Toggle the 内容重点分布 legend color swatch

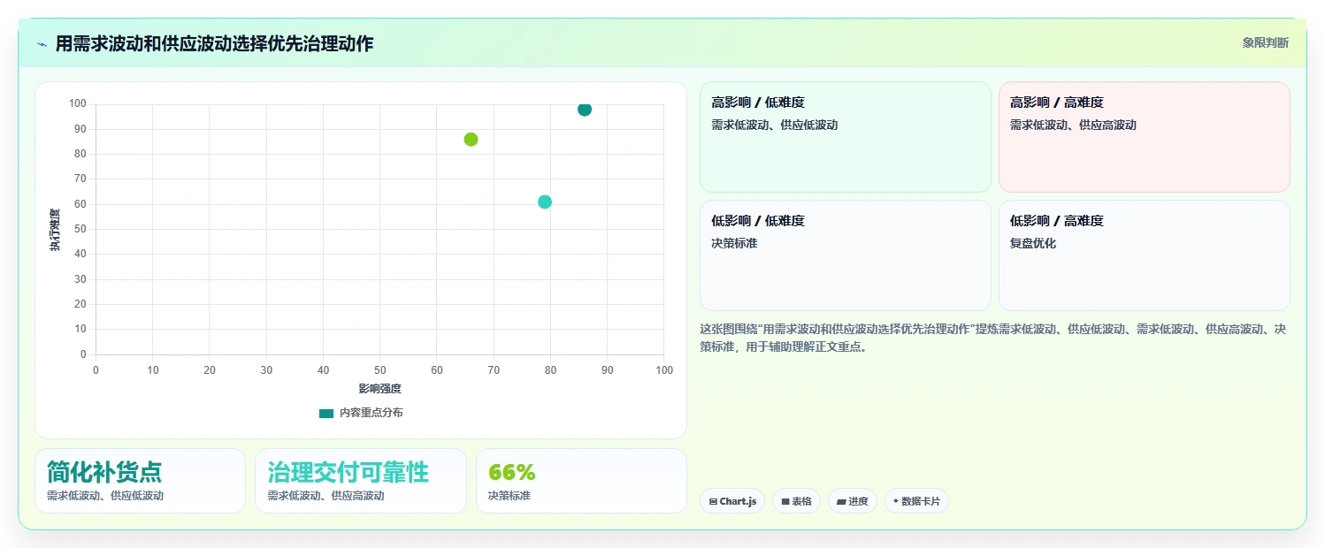pyautogui.click(x=326, y=413)
